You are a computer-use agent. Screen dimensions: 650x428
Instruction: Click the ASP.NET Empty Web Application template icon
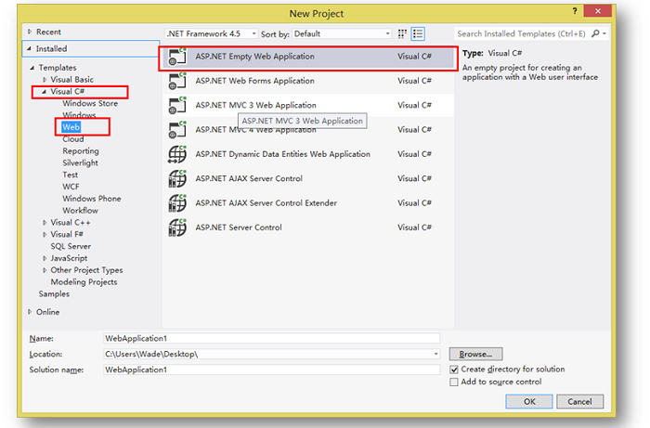click(x=177, y=57)
